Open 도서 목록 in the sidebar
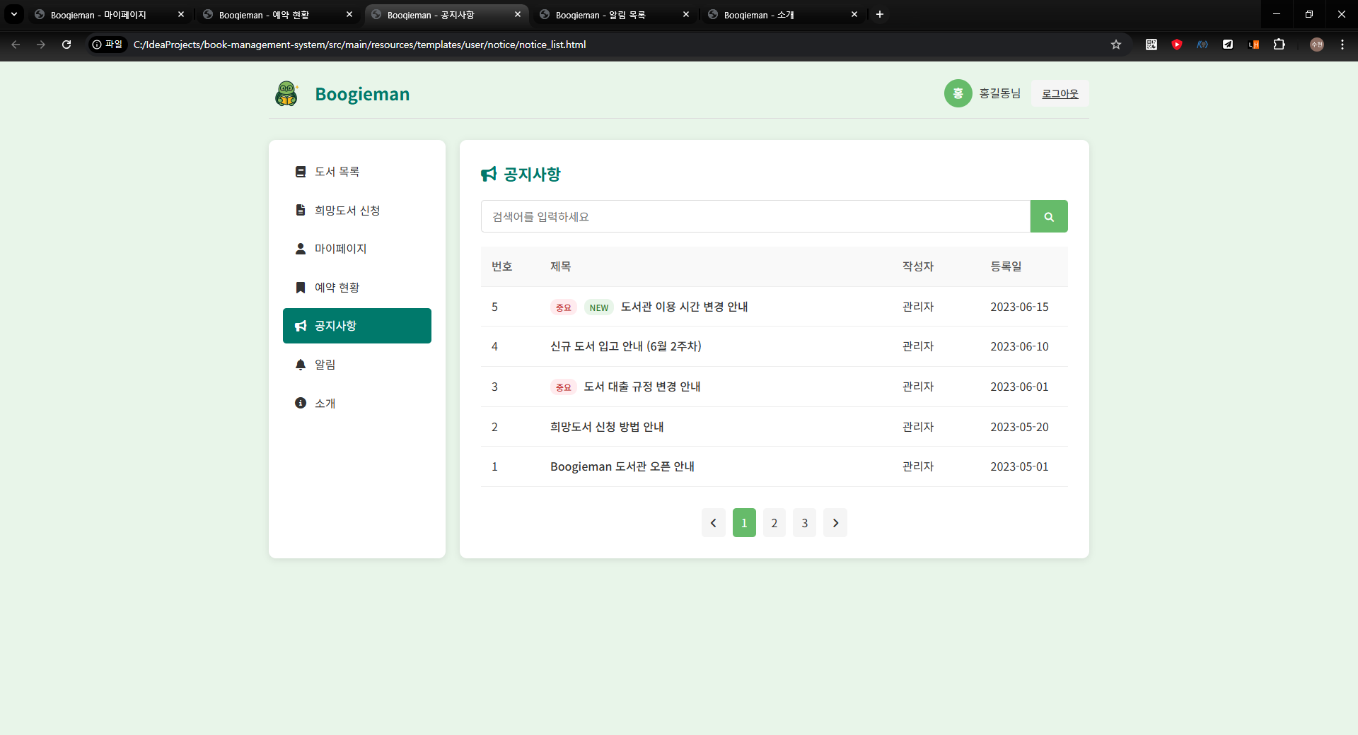Screen dimensions: 1358x735 (x=337, y=172)
